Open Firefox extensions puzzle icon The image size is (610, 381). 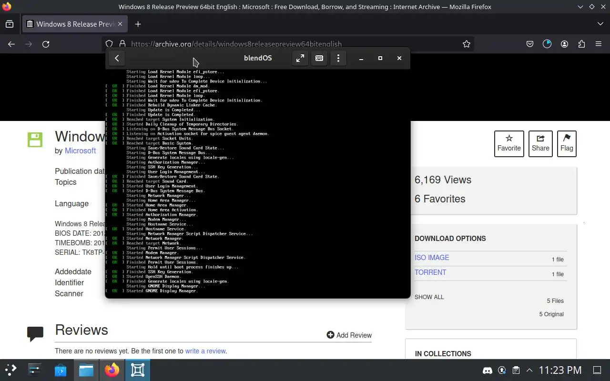pos(581,44)
